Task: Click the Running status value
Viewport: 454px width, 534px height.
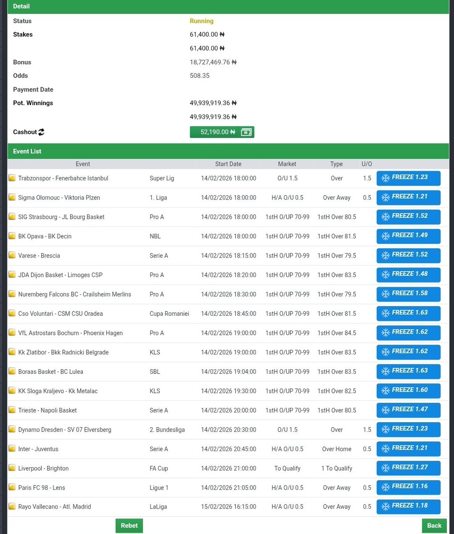Action: pos(202,21)
